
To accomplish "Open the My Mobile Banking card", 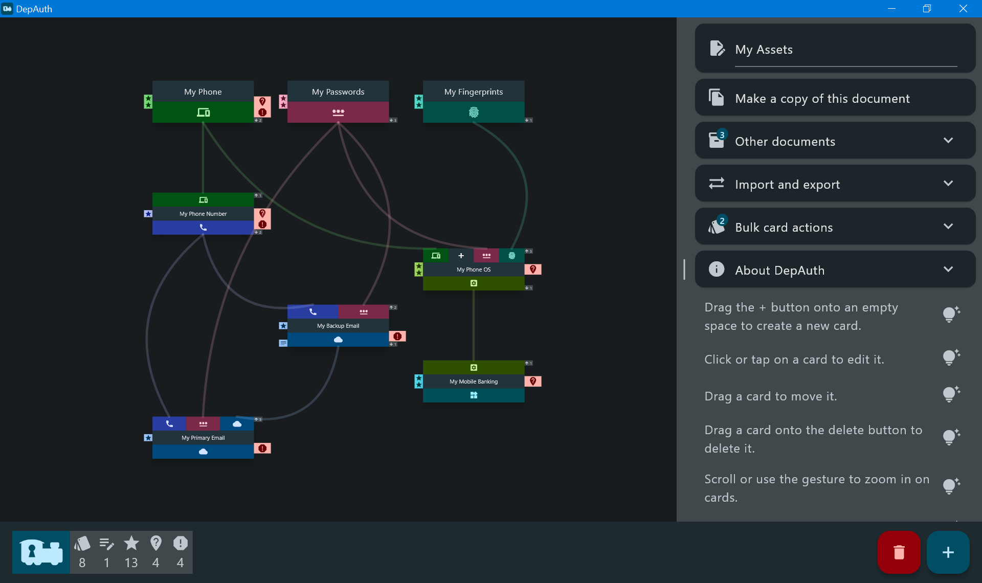I will tap(474, 382).
